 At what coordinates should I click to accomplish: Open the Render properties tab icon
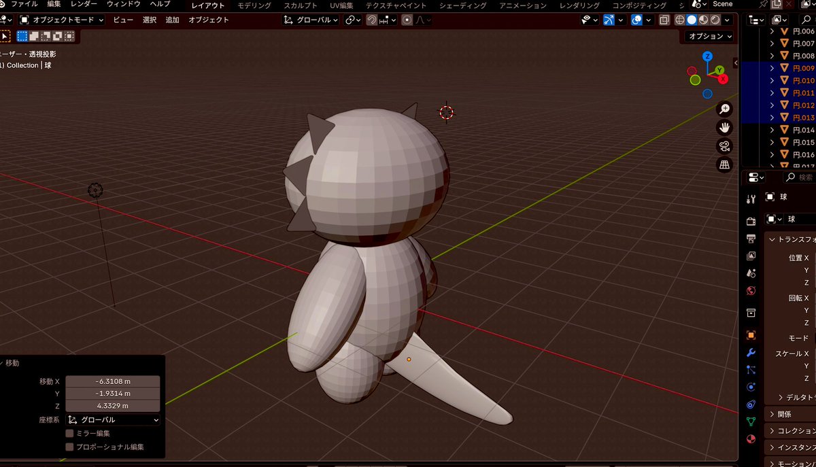point(751,222)
